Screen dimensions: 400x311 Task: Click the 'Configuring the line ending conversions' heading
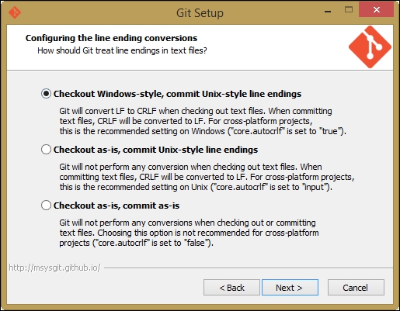click(111, 38)
